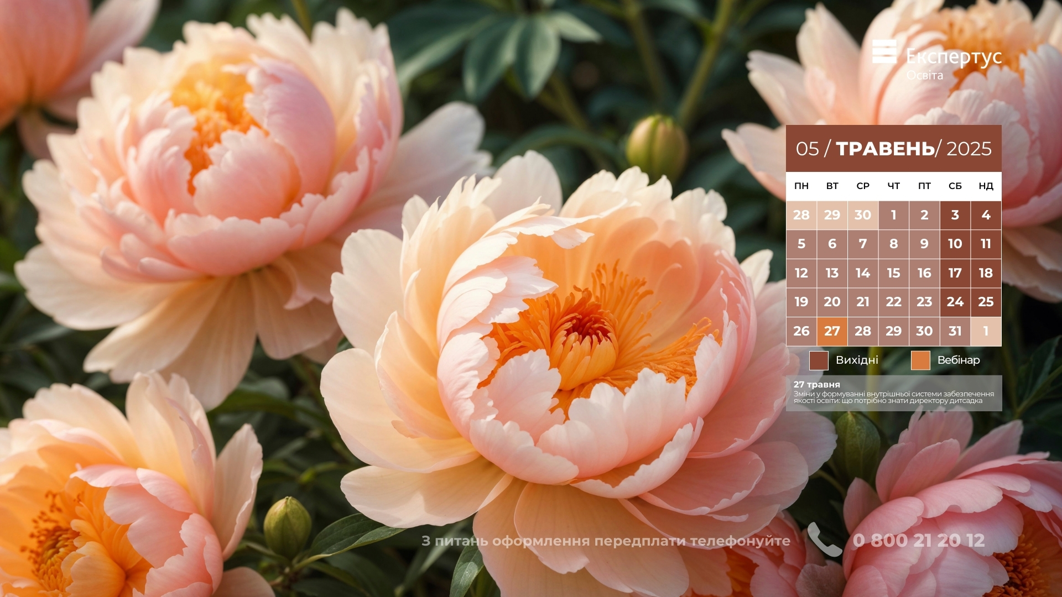1062x597 pixels.
Task: Click the ТРАВЕНЬ month title in calendar header
Action: pos(885,149)
